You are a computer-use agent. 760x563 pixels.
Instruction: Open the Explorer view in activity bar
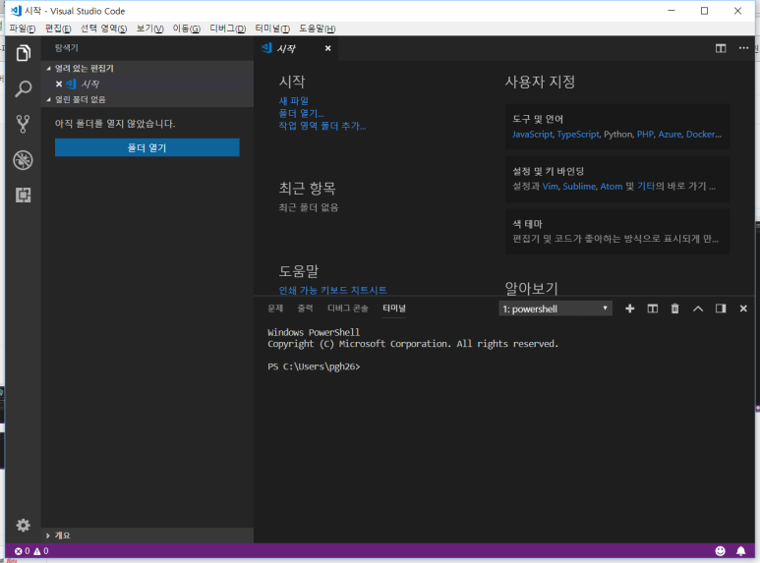(x=24, y=53)
